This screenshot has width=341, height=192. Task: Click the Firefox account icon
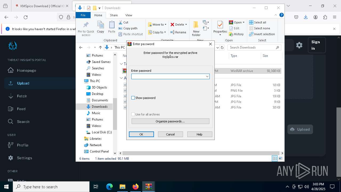click(x=315, y=17)
